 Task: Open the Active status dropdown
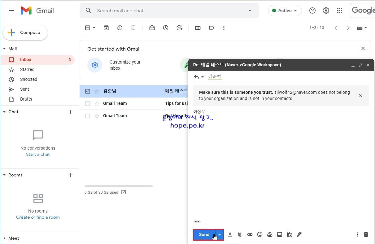point(285,10)
